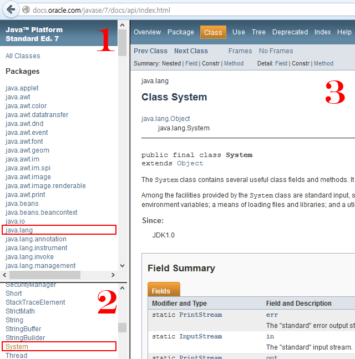The height and width of the screenshot is (359, 355).
Task: Jump to Detail Field link
Action: pos(281,63)
